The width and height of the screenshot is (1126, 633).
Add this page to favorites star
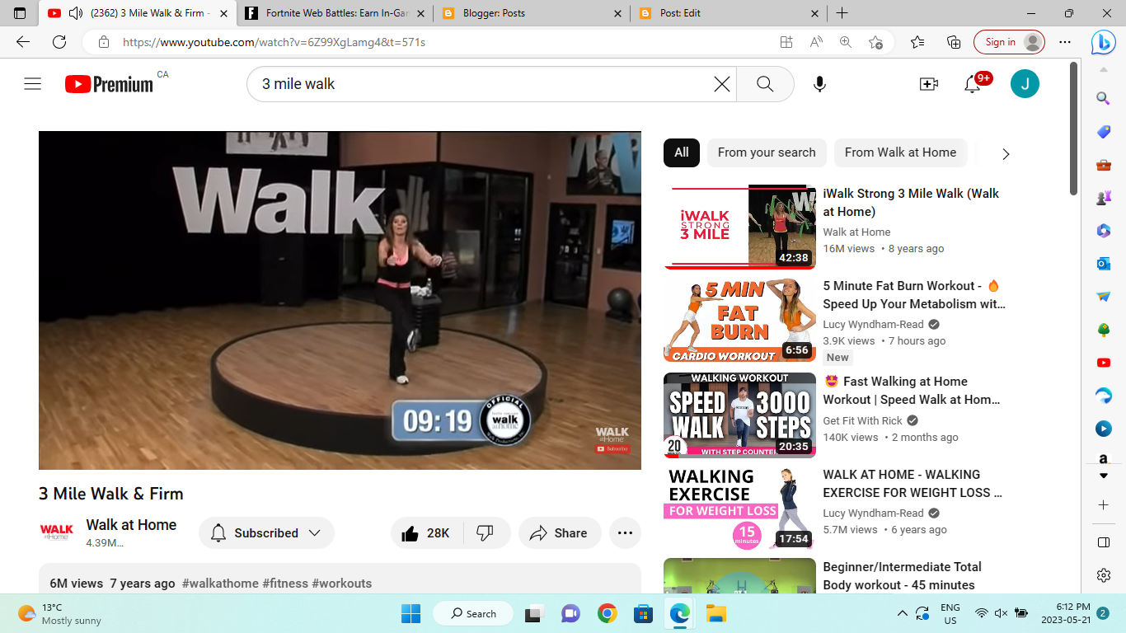pos(875,42)
